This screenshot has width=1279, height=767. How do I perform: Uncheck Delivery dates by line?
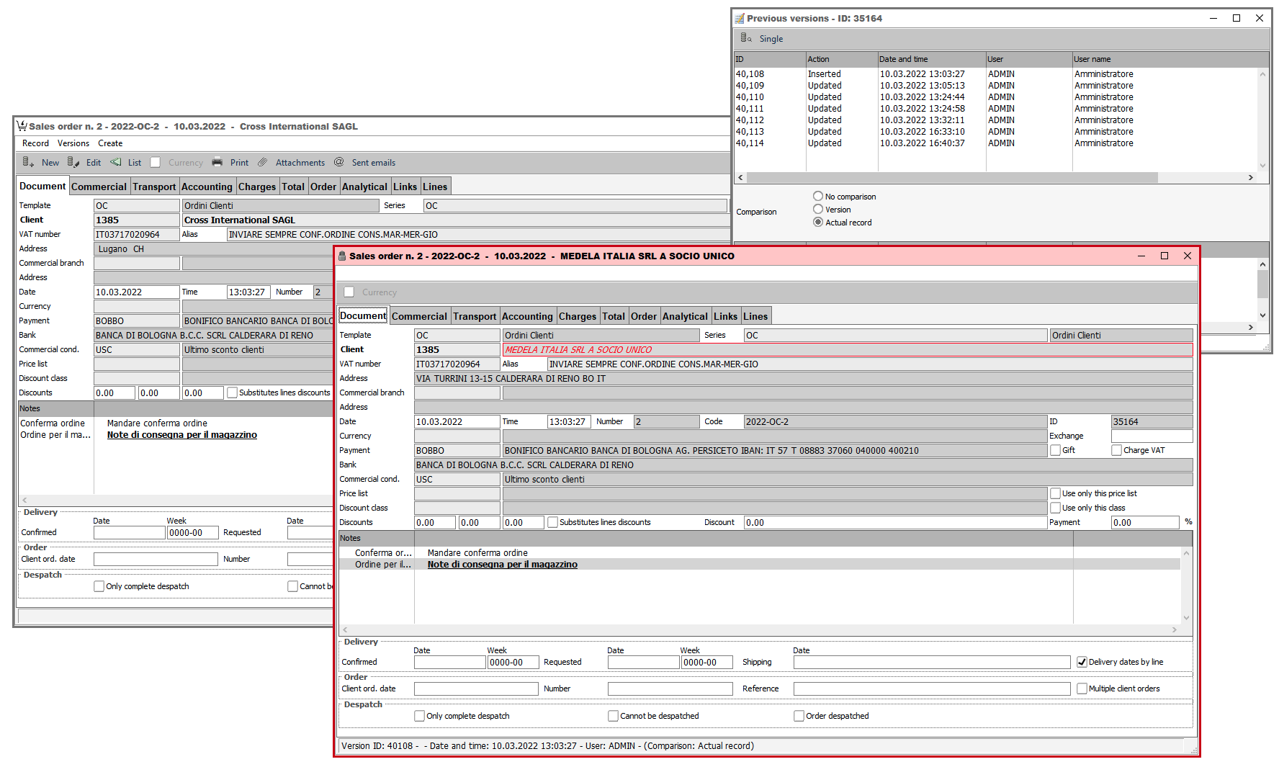[1082, 662]
